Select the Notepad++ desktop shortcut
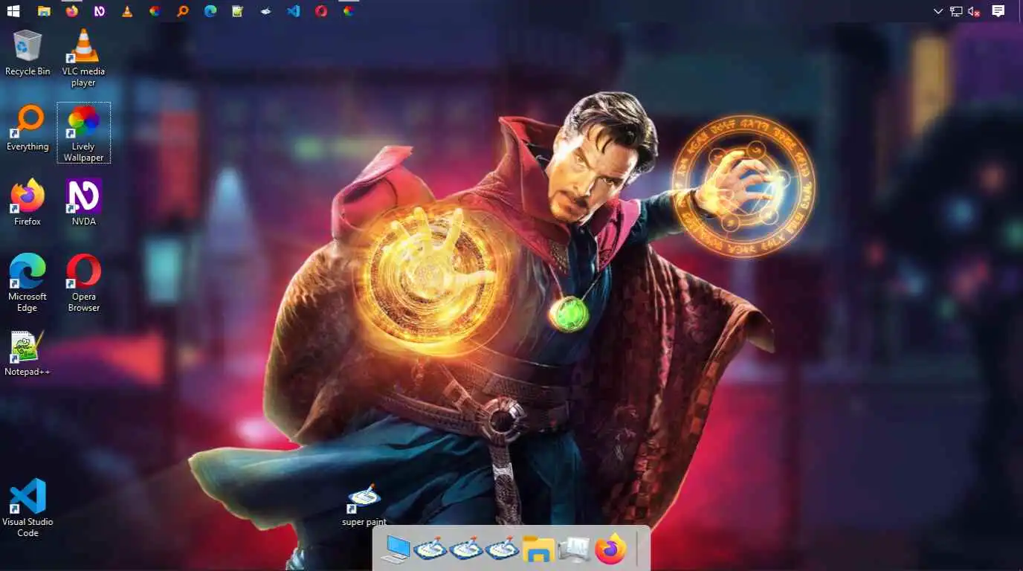 (28, 353)
